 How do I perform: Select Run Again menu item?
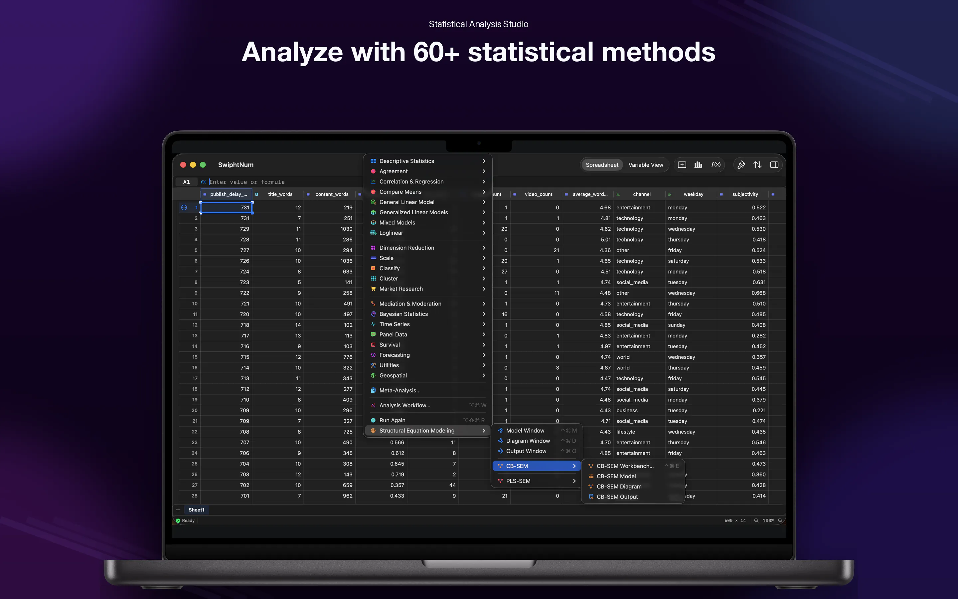[x=427, y=420]
